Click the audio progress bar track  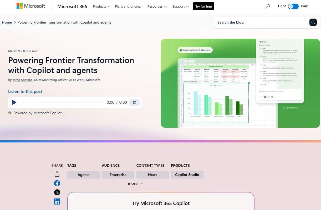coord(62,102)
